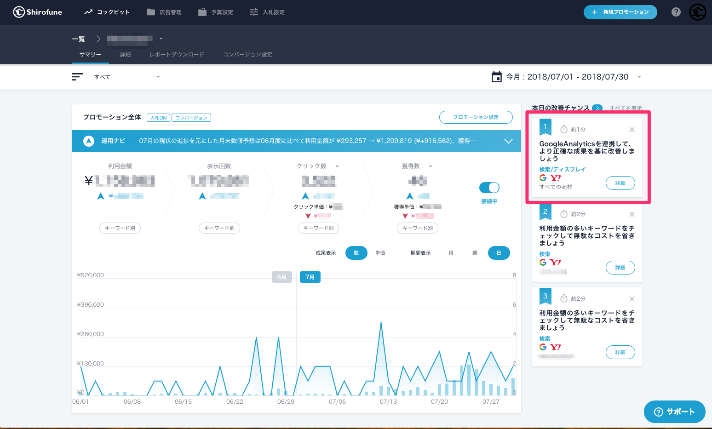The width and height of the screenshot is (712, 429).
Task: Click the Shirofune logo
Action: [38, 12]
